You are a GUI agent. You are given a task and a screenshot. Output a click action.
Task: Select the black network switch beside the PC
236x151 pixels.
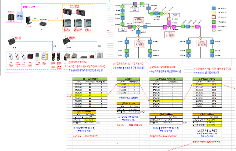point(42,24)
